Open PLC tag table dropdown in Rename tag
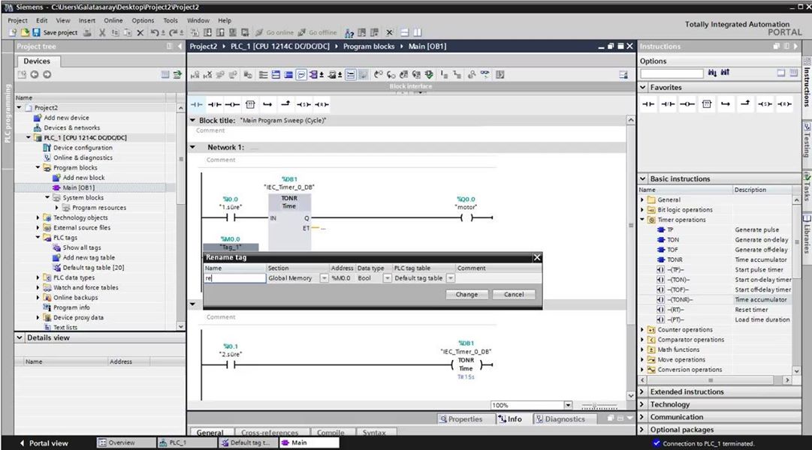812x450 pixels. pyautogui.click(x=451, y=278)
